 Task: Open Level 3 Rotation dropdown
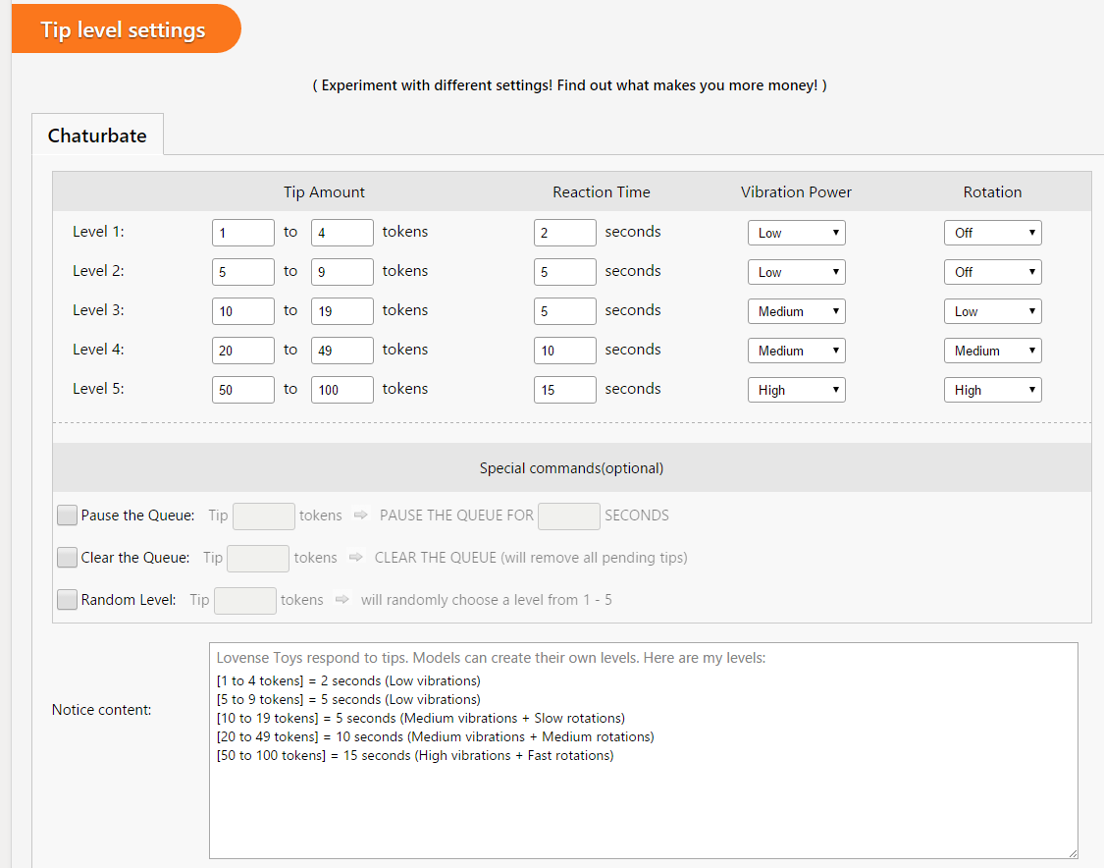[x=993, y=311]
